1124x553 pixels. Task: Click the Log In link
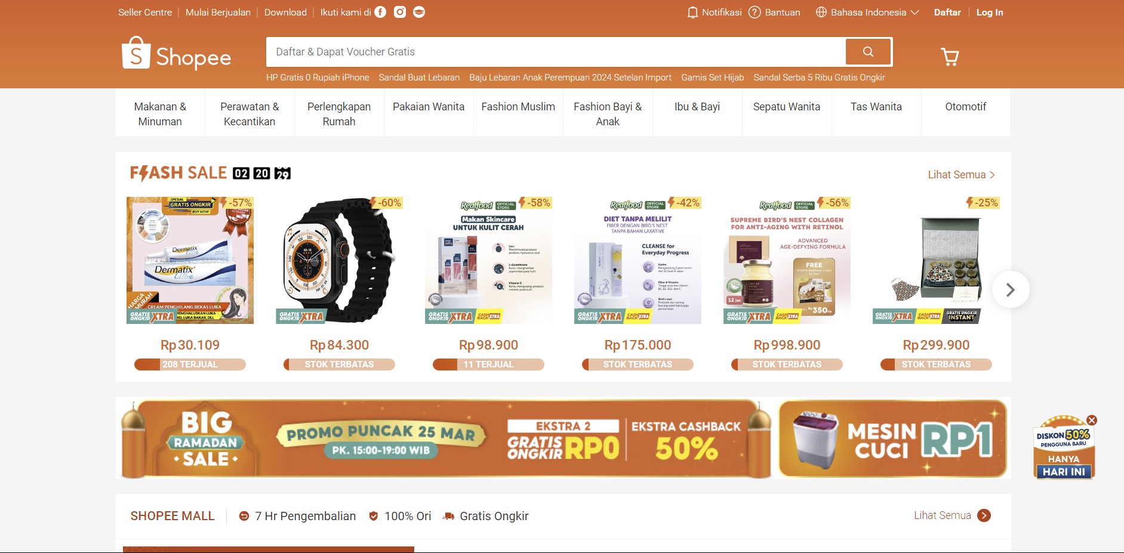coord(990,13)
